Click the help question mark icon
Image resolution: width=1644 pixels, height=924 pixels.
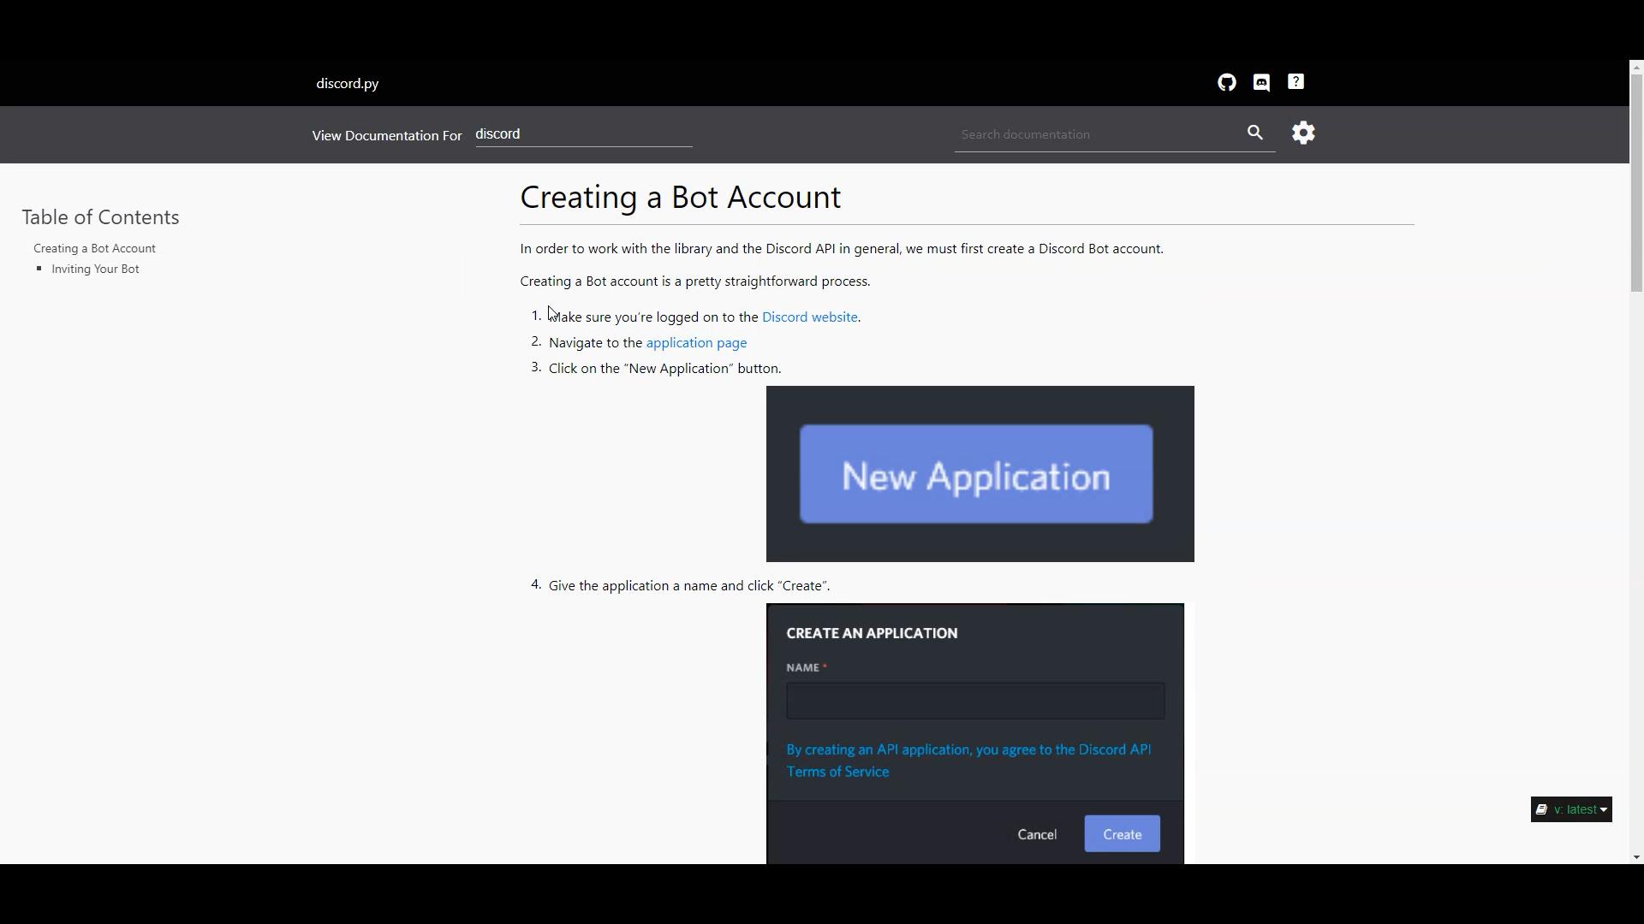point(1296,82)
